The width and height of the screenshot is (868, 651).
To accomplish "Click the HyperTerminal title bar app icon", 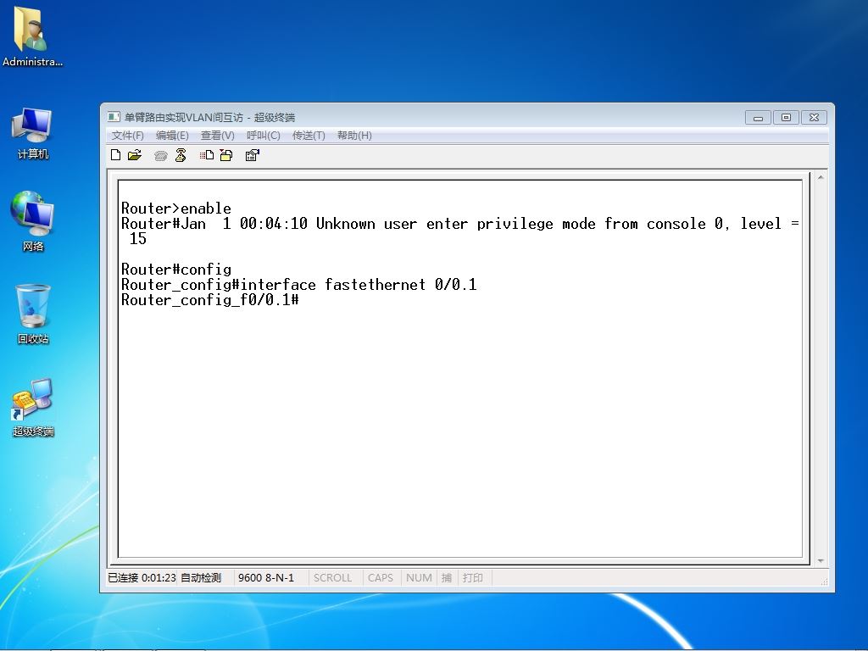I will point(114,117).
